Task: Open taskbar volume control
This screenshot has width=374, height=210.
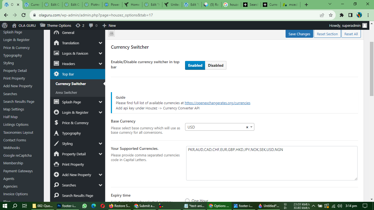Action: [340, 206]
